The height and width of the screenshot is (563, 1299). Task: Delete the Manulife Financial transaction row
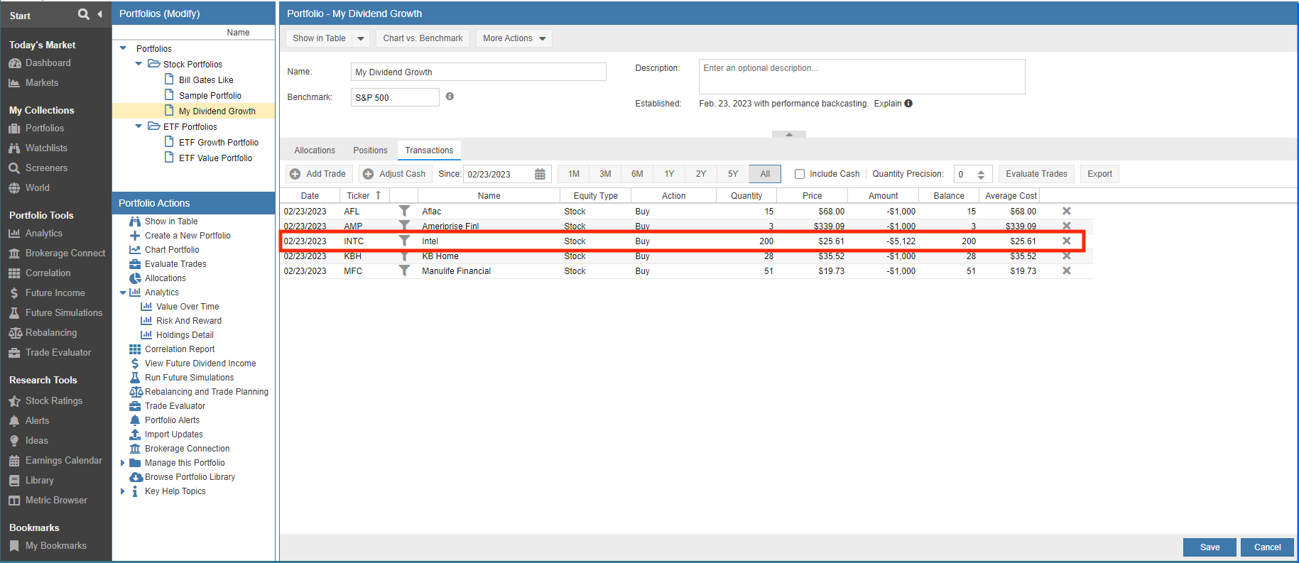[x=1066, y=270]
